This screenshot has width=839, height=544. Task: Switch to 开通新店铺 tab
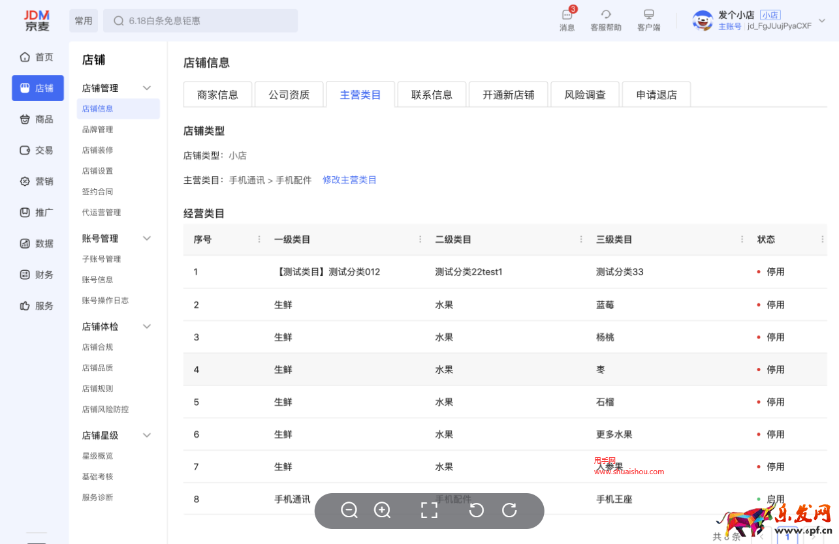[509, 95]
